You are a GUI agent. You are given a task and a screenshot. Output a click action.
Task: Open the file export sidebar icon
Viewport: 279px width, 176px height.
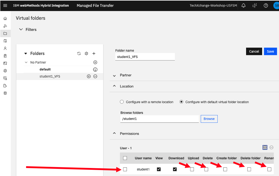[5, 86]
